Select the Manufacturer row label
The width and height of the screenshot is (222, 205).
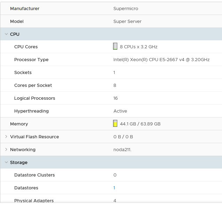[x=25, y=8]
